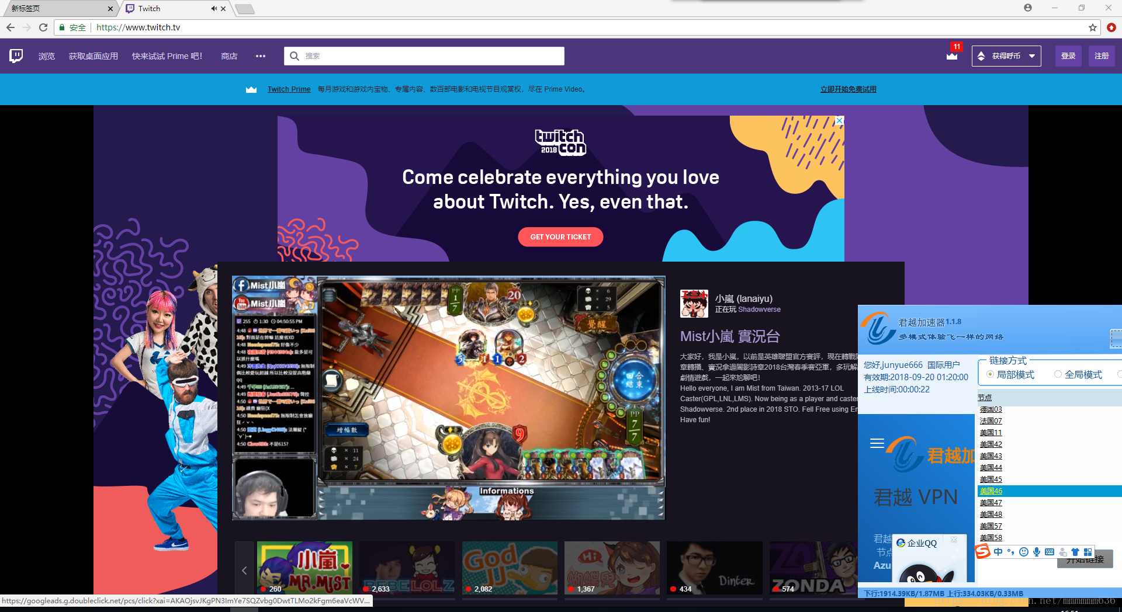This screenshot has width=1122, height=612.
Task: Open the three-dot more menu on Twitch
Action: point(261,56)
